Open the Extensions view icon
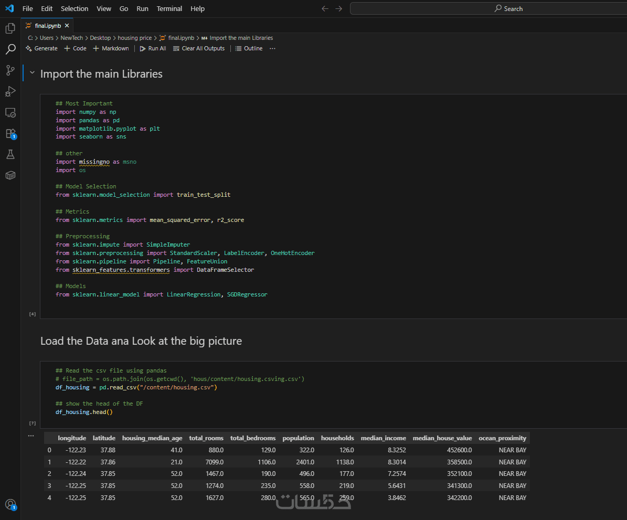Viewport: 627px width, 520px height. coord(10,133)
